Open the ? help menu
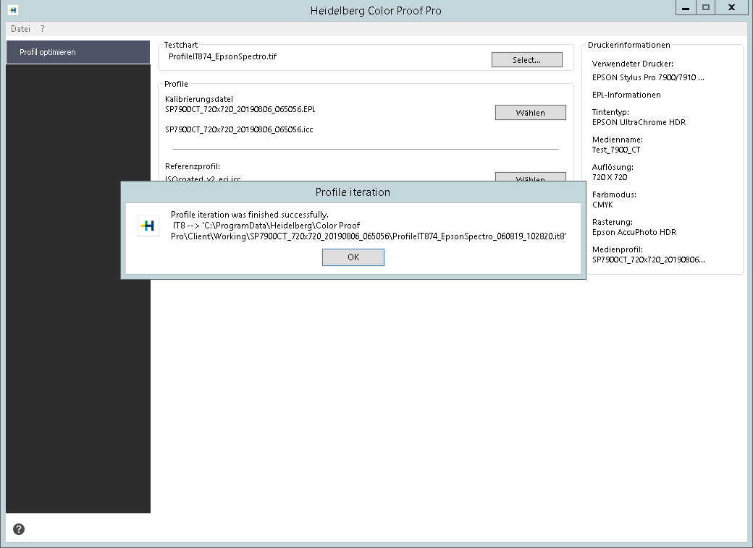 point(43,29)
